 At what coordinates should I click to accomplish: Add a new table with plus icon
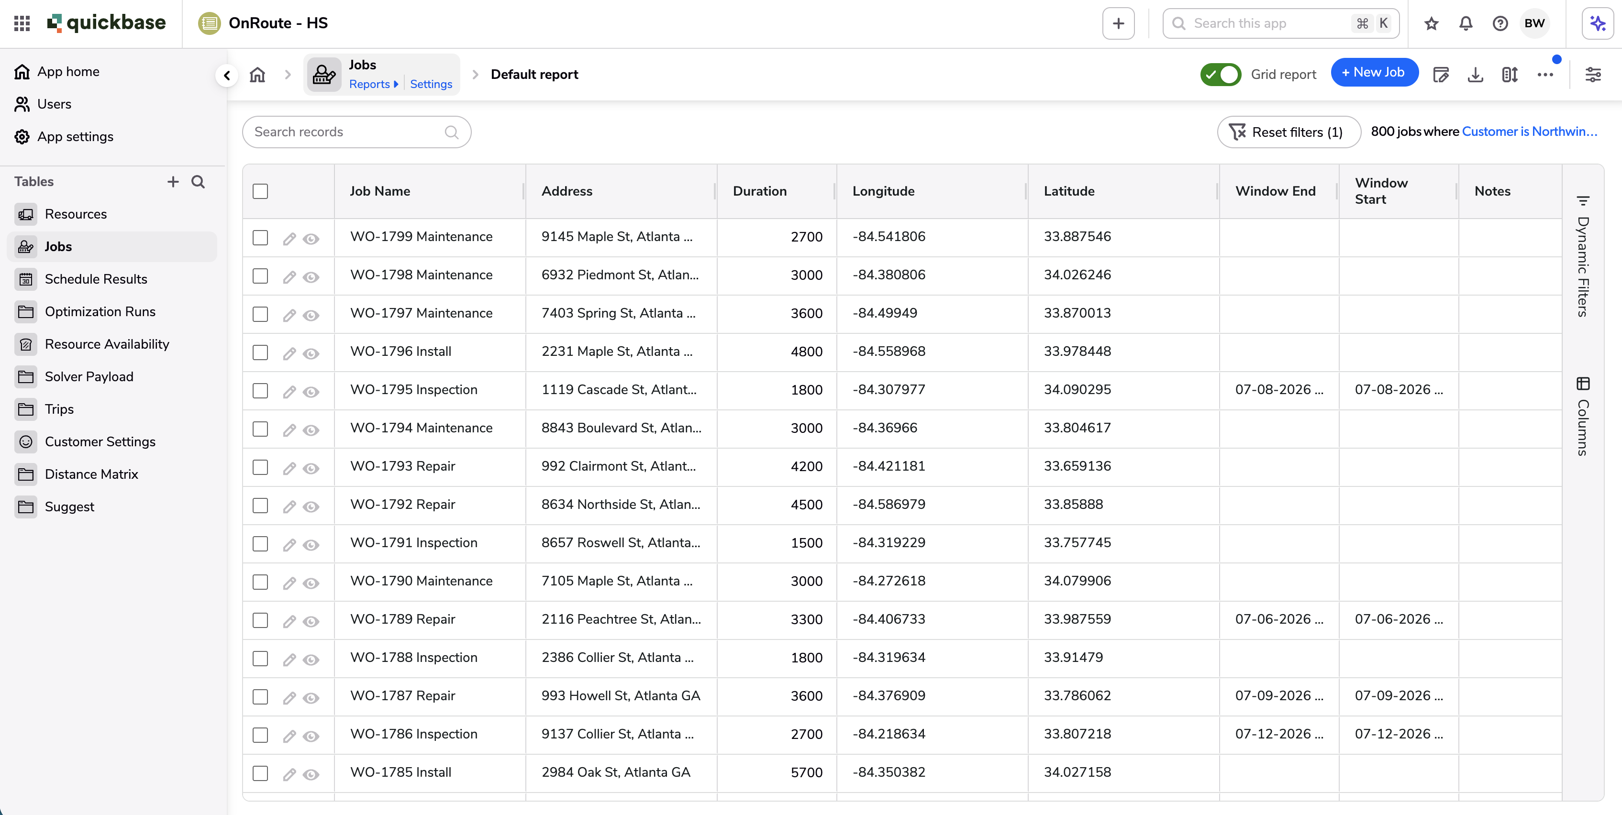click(173, 182)
